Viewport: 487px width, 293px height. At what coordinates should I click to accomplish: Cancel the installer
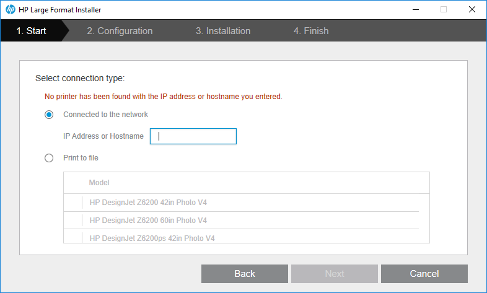tap(424, 274)
